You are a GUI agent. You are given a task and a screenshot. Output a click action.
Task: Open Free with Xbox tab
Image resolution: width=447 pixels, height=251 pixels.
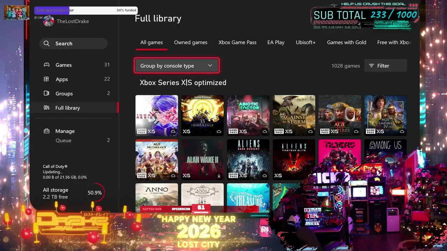[394, 42]
